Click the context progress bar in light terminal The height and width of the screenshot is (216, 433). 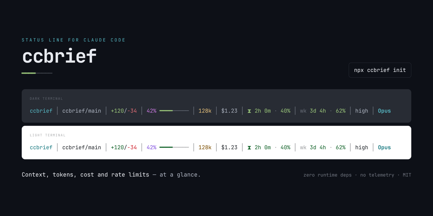pos(174,147)
